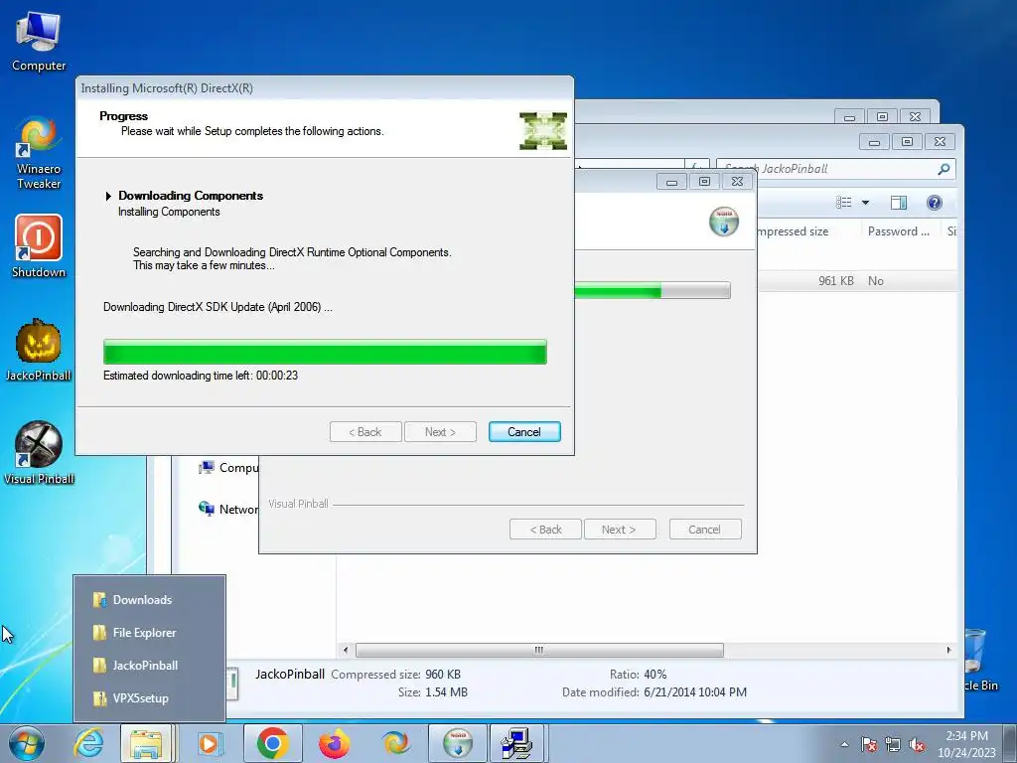Click Next in Visual Pinball installer
The image size is (1017, 763).
[x=619, y=530]
